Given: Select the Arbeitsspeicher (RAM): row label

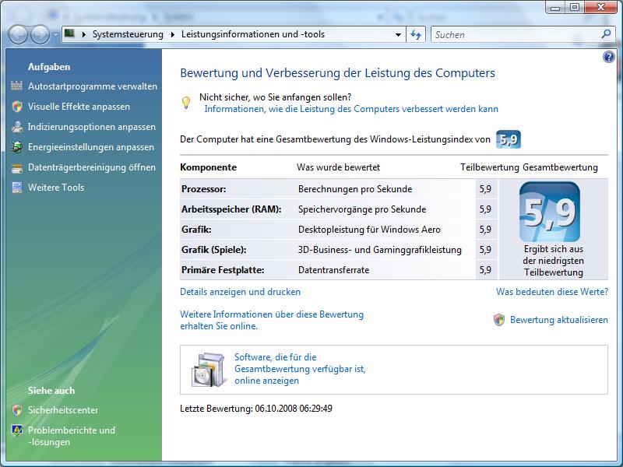Looking at the screenshot, I should (x=231, y=209).
